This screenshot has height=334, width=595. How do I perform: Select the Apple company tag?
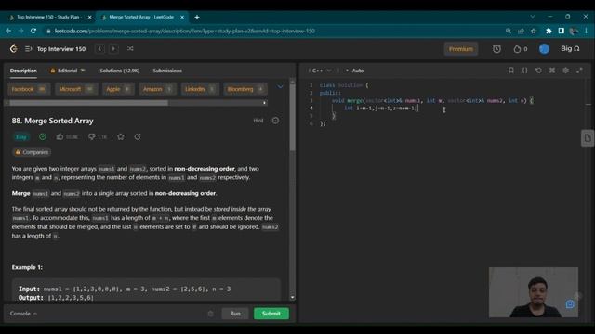(x=118, y=89)
